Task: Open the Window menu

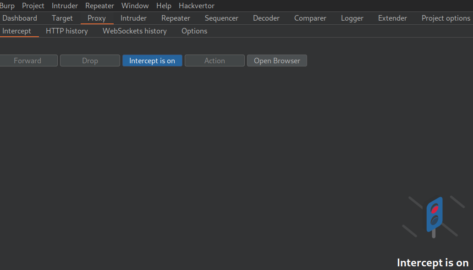Action: pyautogui.click(x=135, y=6)
